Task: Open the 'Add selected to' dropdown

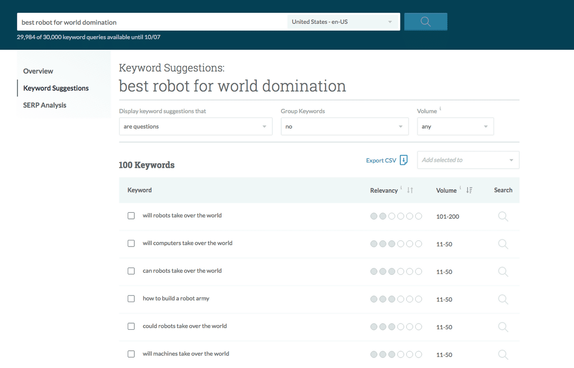Action: coord(468,160)
